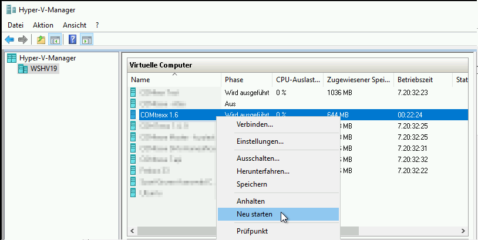Viewport: 478px width, 240px height.
Task: Click the 7.20:32:31 uptime cell
Action: (x=412, y=148)
